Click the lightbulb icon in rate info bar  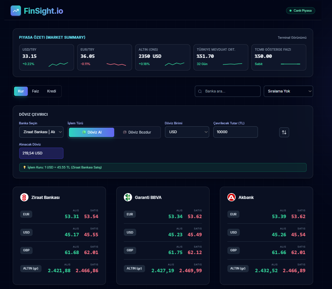coord(25,167)
